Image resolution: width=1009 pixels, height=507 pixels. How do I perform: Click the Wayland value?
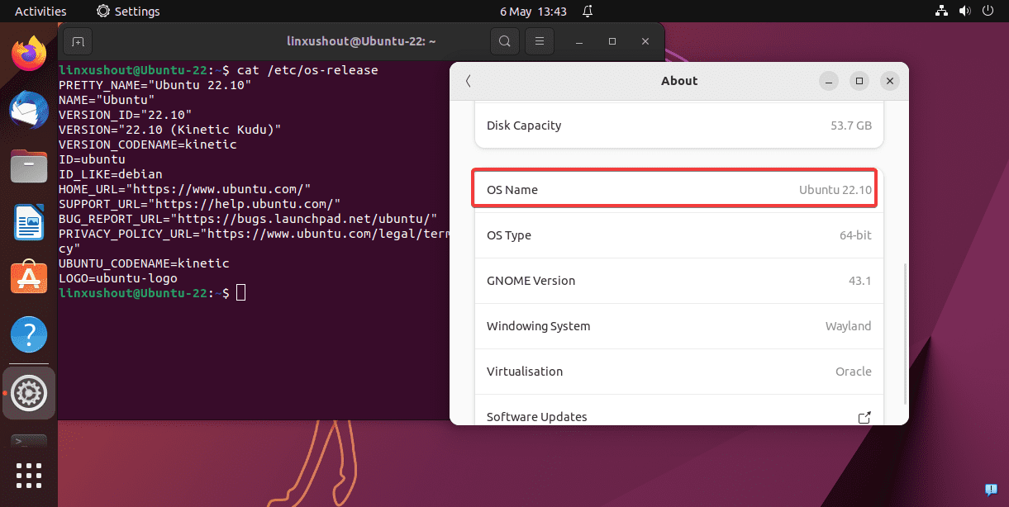coord(848,326)
